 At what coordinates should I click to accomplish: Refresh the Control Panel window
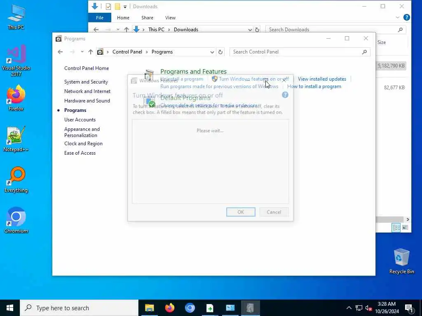(220, 52)
